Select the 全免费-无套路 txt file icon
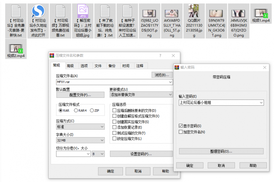Viewport: 274px width, 182px height. (x=16, y=12)
